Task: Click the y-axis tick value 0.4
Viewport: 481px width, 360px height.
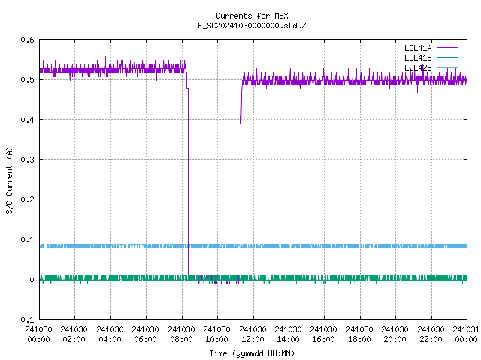Action: (x=27, y=120)
